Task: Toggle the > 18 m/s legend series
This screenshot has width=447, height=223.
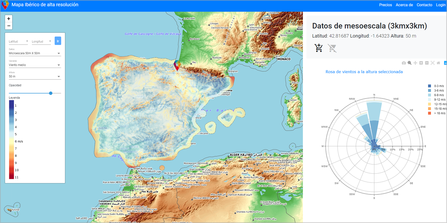Action: tap(437, 113)
